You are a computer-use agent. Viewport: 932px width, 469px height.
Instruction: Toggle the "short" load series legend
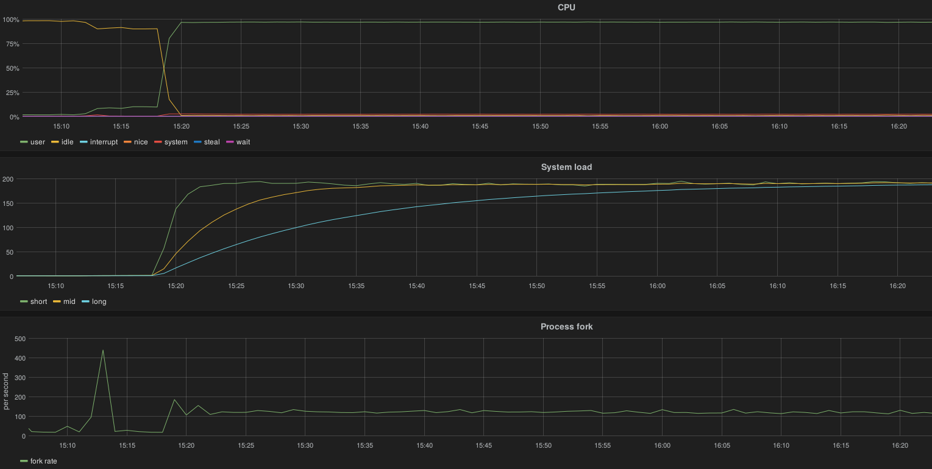click(x=38, y=301)
